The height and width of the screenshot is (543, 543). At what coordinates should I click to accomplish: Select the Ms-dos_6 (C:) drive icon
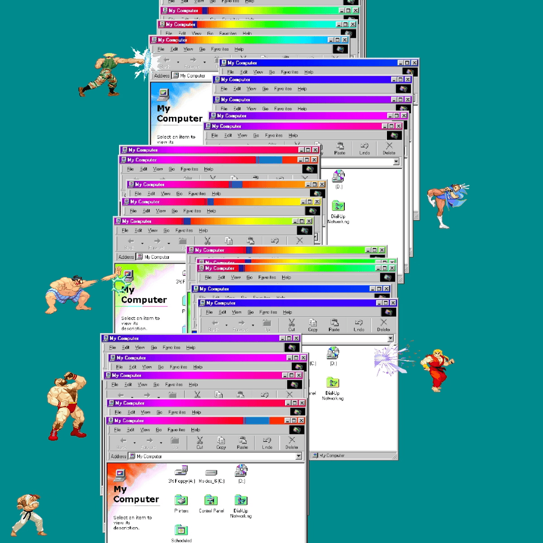[211, 475]
